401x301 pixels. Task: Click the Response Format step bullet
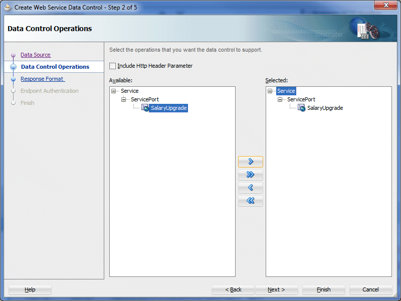click(14, 79)
